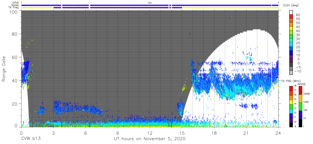Select the 'CVW b13' radar beam label
Image resolution: width=313 pixels, height=144 pixels.
click(31, 139)
